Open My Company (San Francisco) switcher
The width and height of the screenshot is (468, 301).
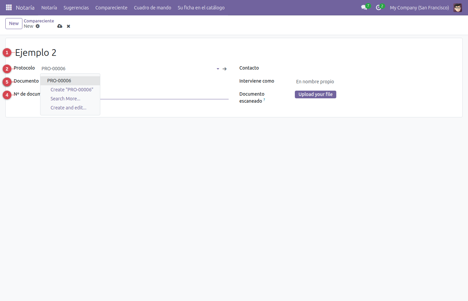click(419, 7)
